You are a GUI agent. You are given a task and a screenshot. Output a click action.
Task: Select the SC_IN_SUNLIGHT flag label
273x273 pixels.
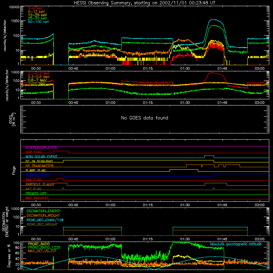click(x=39, y=161)
